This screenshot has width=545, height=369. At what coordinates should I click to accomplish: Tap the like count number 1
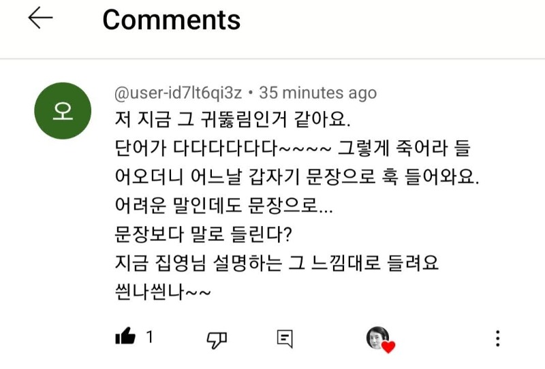pyautogui.click(x=150, y=336)
